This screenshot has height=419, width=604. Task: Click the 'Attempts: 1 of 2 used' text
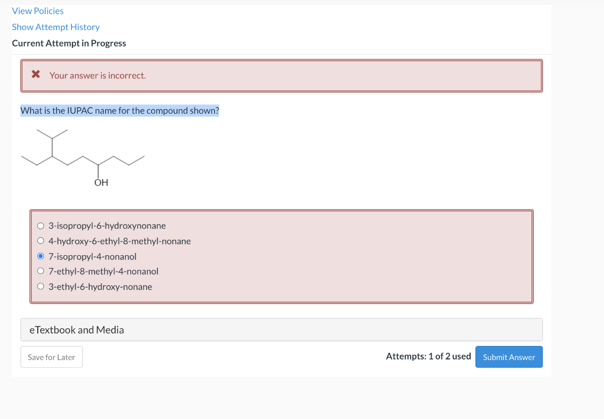[428, 356]
